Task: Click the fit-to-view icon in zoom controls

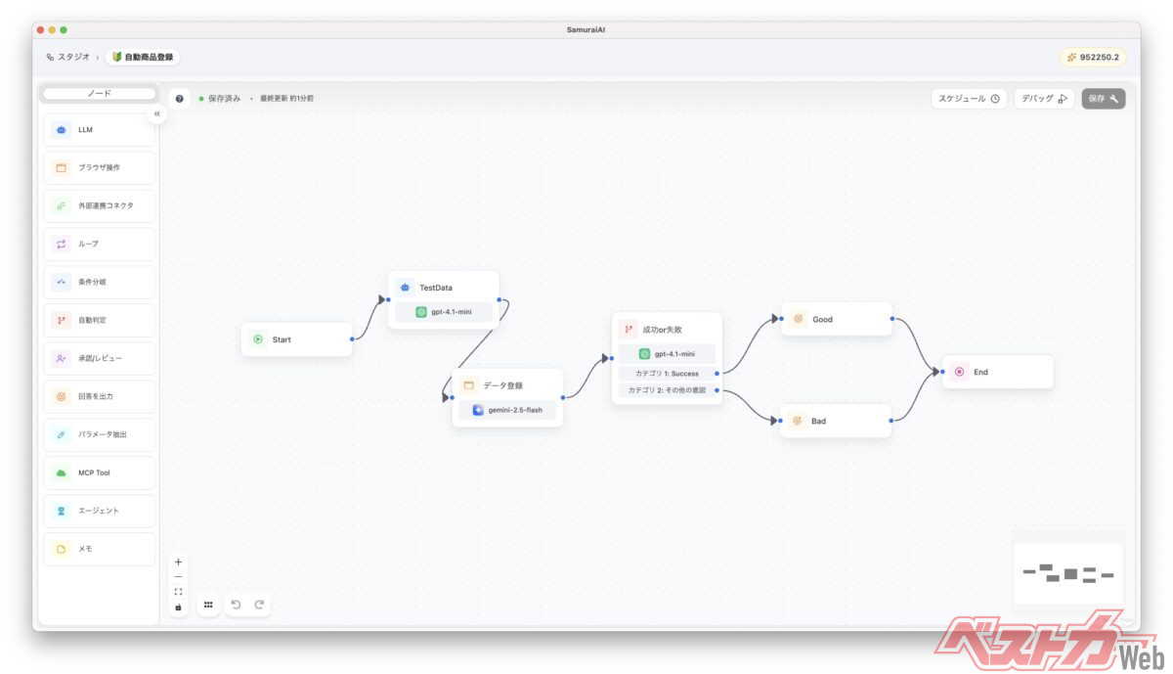Action: click(x=178, y=592)
